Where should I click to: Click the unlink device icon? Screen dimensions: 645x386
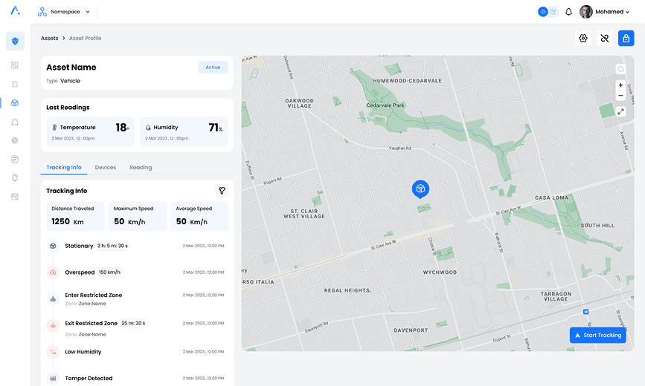(x=605, y=39)
